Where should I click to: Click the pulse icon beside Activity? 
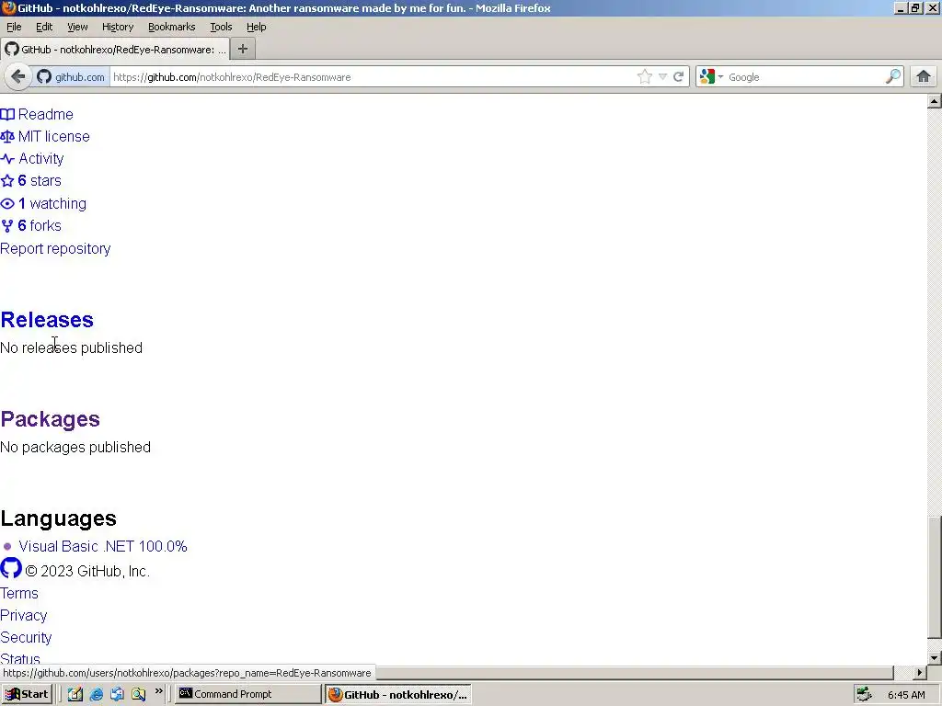(7, 158)
